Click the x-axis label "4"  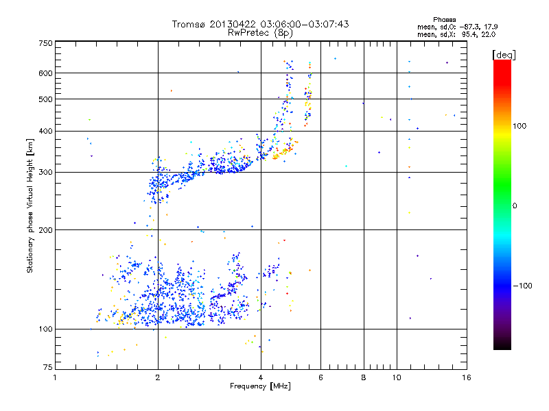coord(261,377)
